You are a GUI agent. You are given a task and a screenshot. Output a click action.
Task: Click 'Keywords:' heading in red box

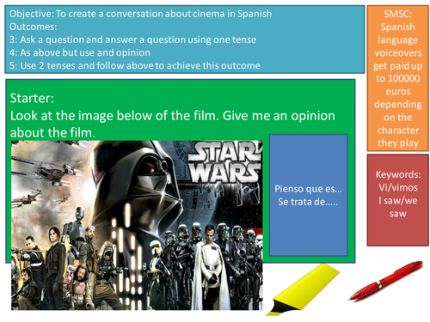(398, 174)
